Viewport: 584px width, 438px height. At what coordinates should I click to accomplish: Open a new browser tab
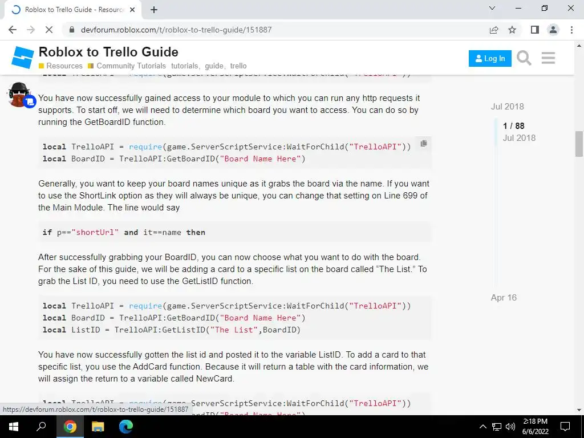pyautogui.click(x=154, y=10)
